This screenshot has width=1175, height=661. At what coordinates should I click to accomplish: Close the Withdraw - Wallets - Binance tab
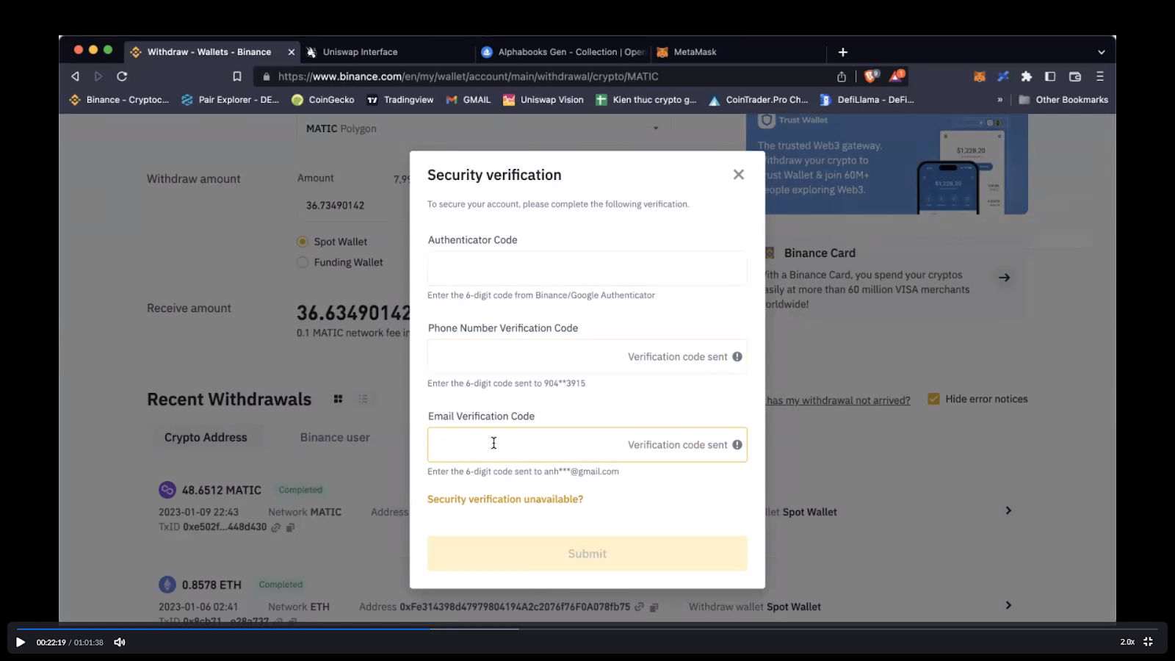tap(292, 52)
